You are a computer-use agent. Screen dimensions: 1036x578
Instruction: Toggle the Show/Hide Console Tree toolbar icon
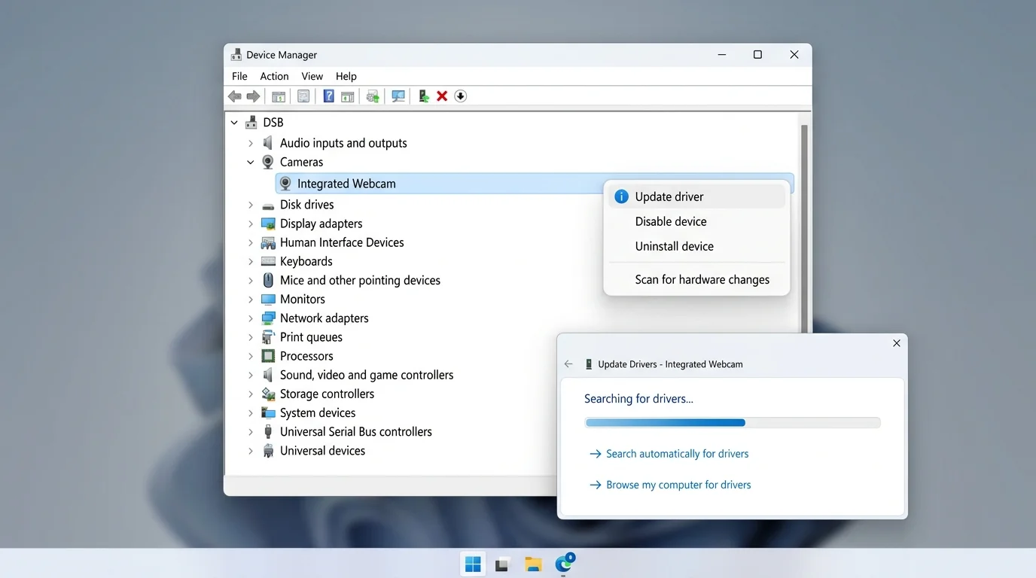tap(279, 96)
